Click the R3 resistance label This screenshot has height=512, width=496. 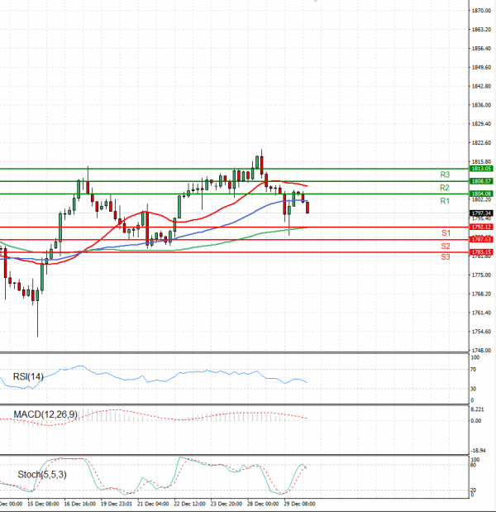click(445, 175)
